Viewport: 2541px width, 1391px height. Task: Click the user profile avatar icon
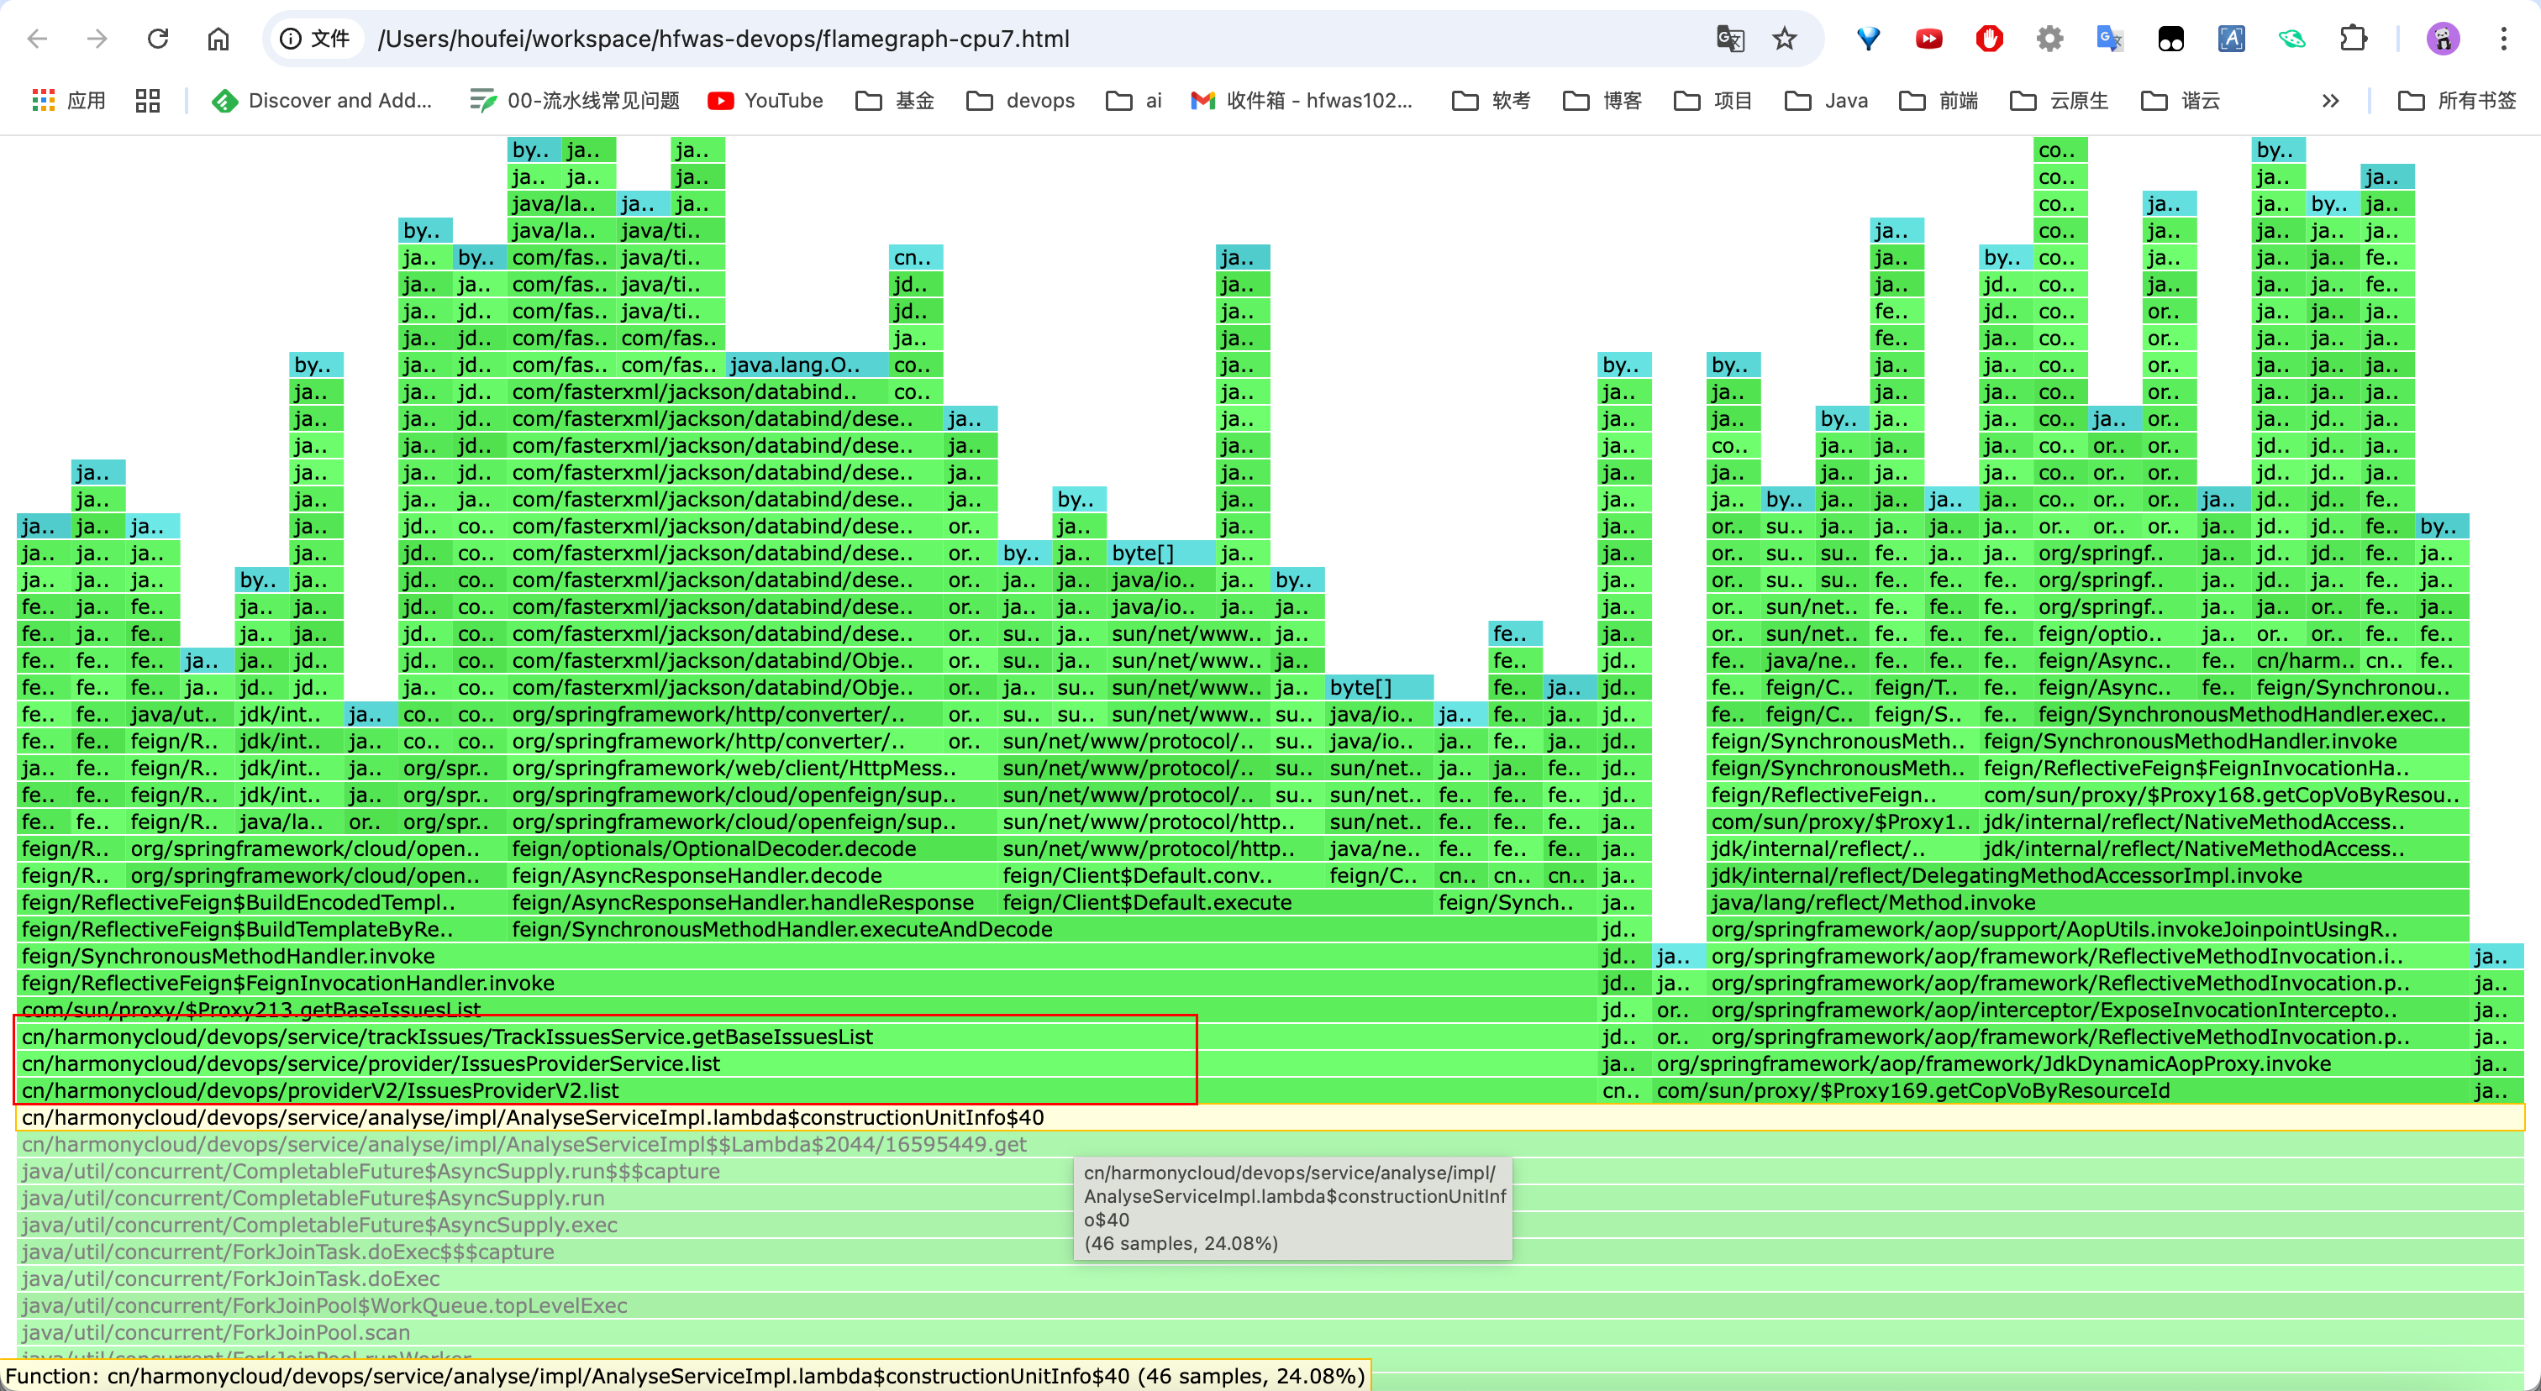[2443, 39]
